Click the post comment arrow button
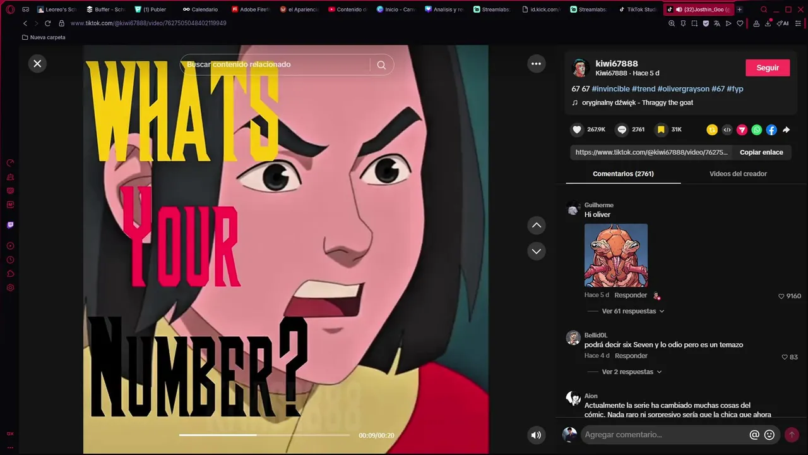 [x=791, y=435]
